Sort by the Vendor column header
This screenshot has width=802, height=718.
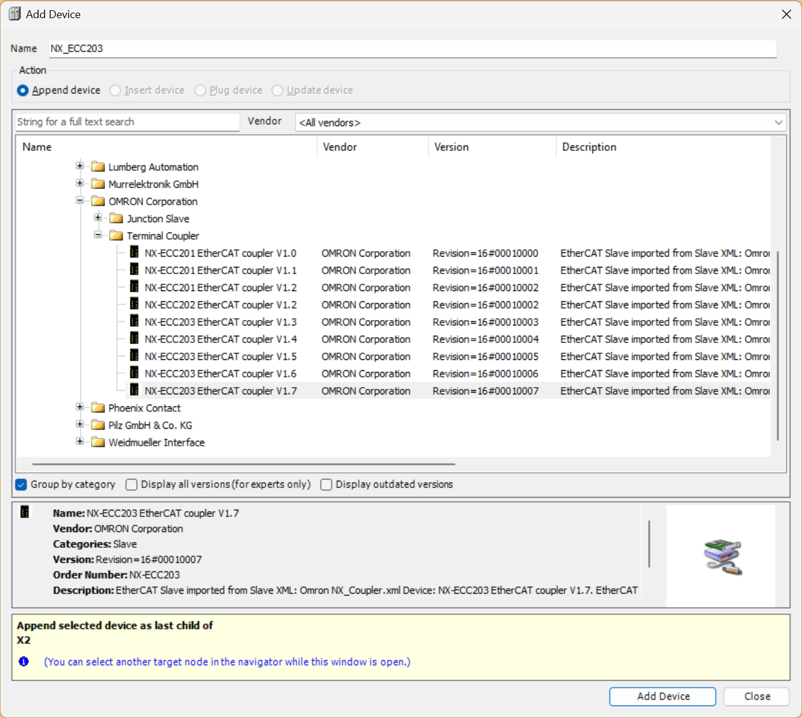(373, 147)
